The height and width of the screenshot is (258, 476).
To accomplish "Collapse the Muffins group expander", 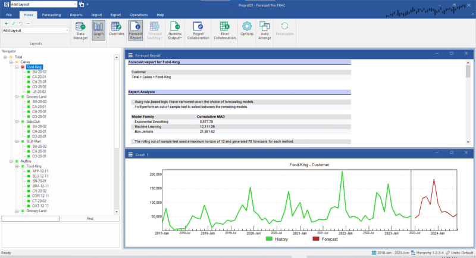I will coord(11,161).
